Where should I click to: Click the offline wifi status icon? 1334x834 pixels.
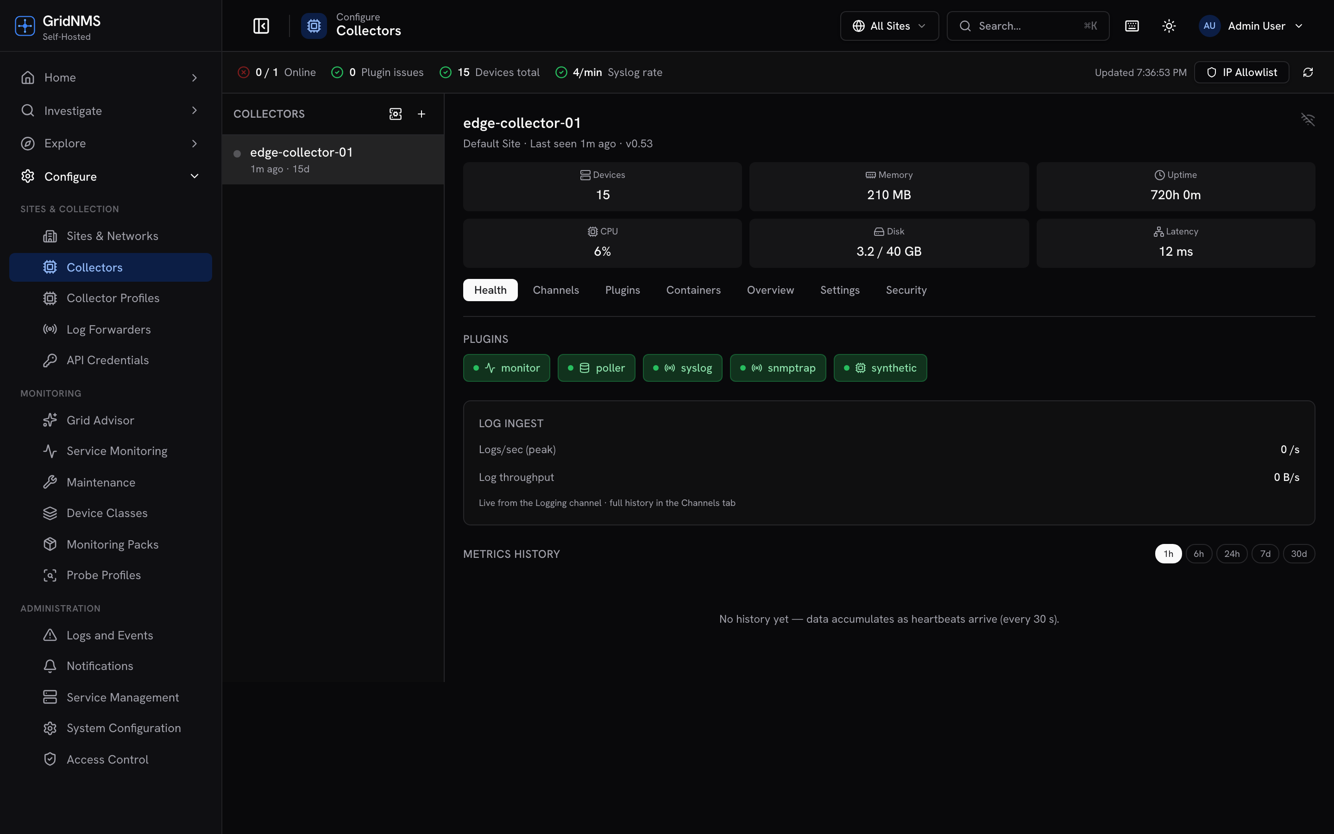coord(1308,119)
